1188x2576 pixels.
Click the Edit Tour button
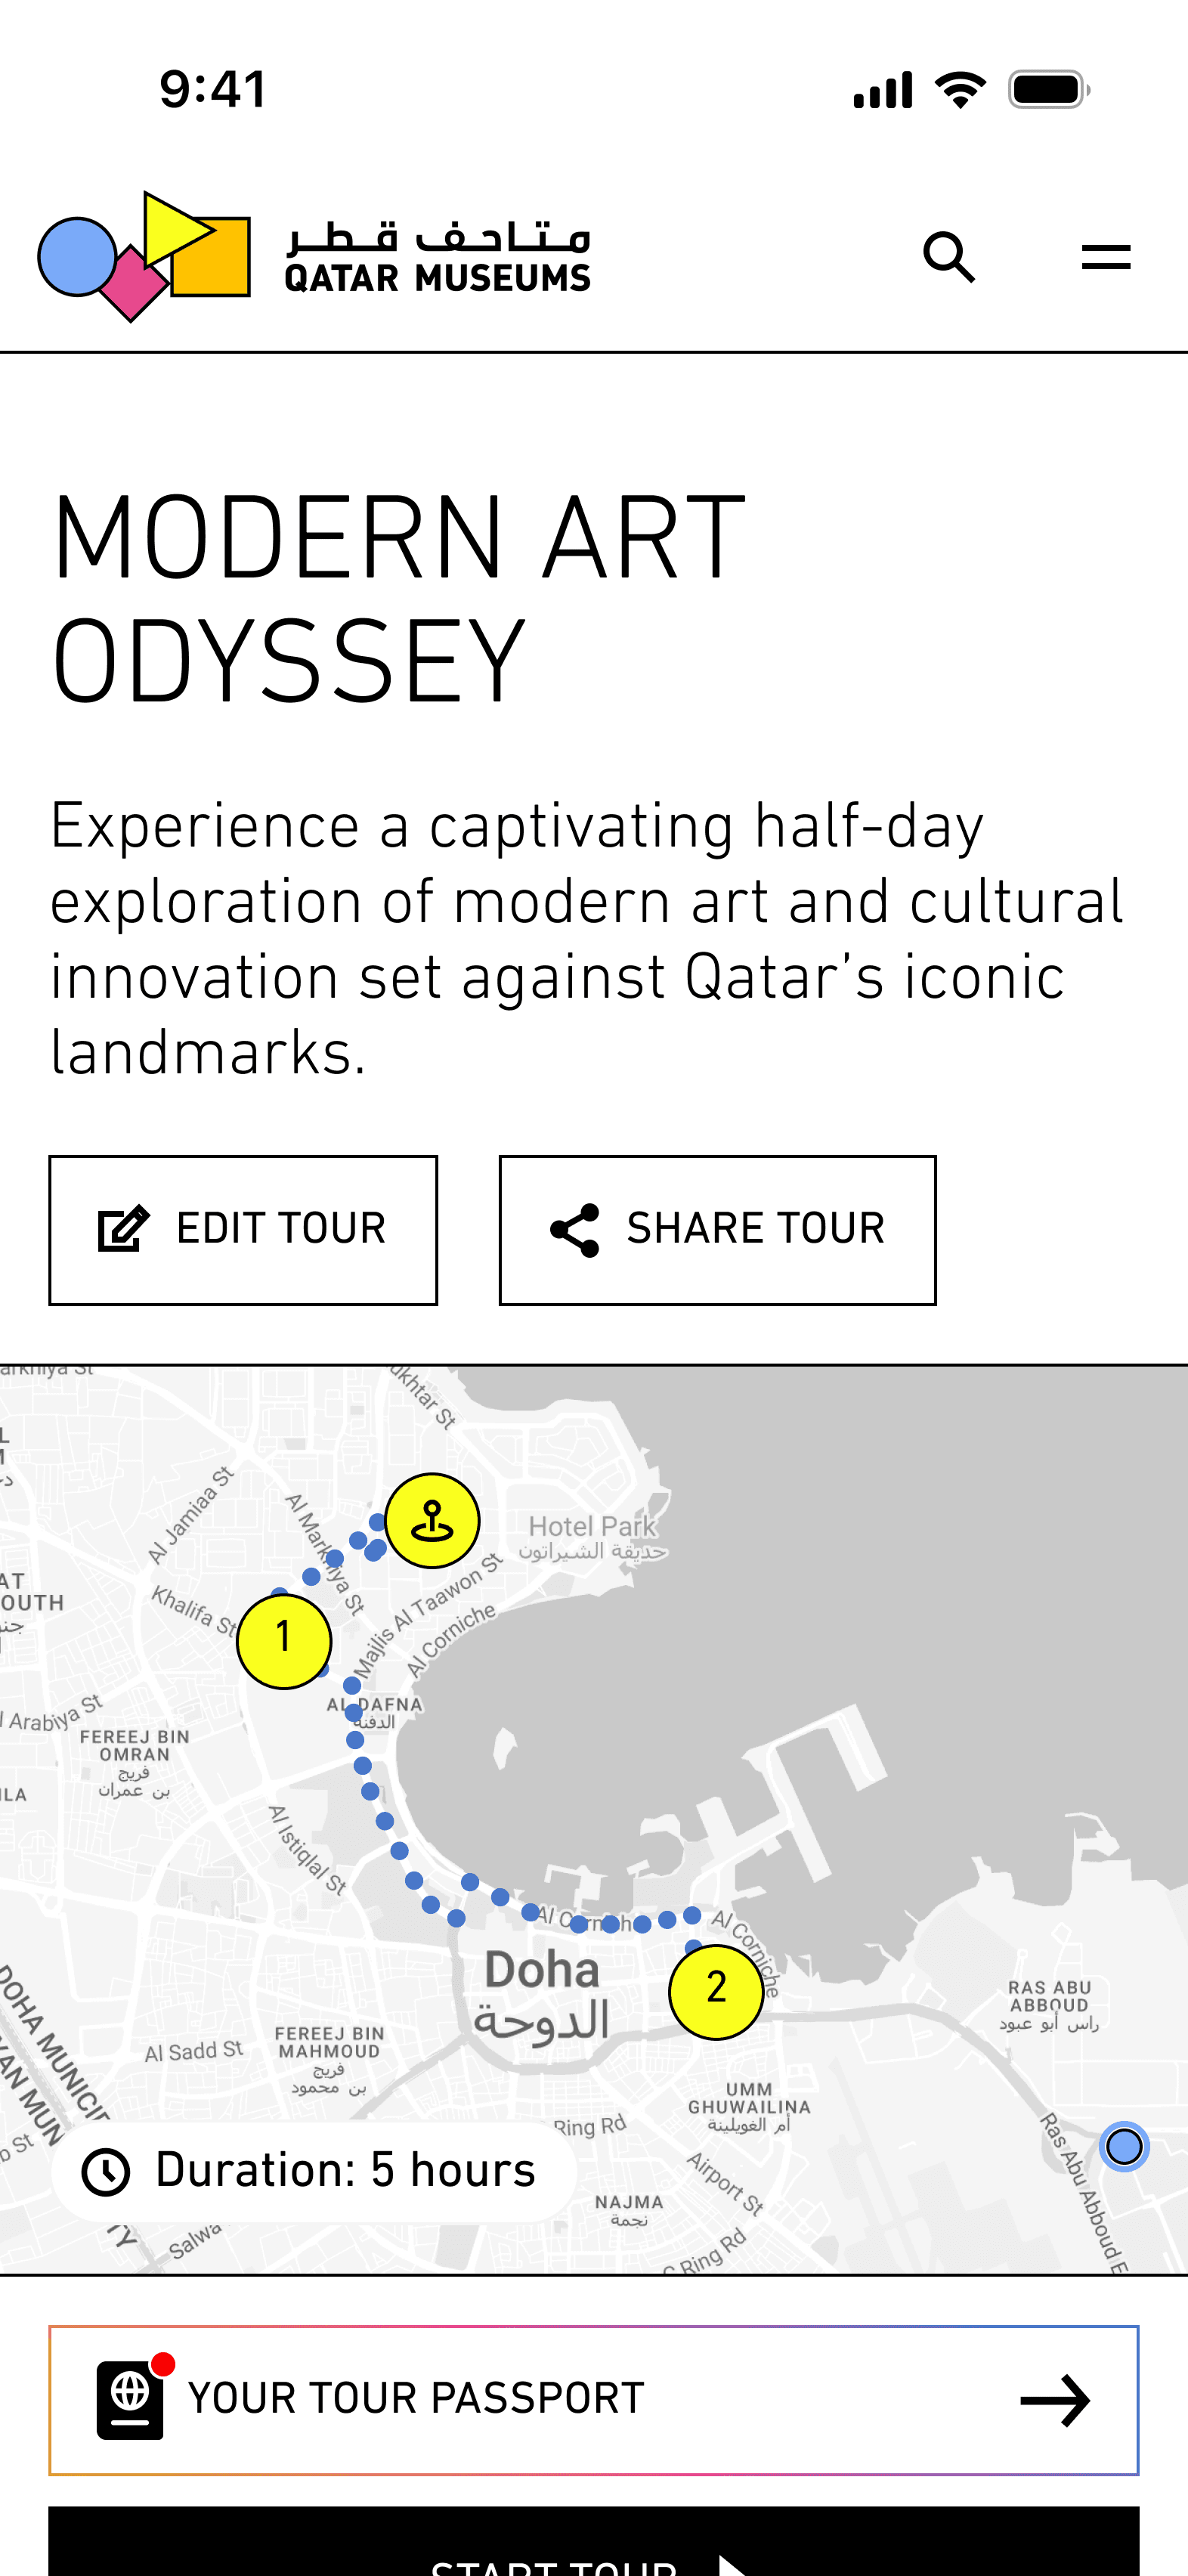[243, 1229]
